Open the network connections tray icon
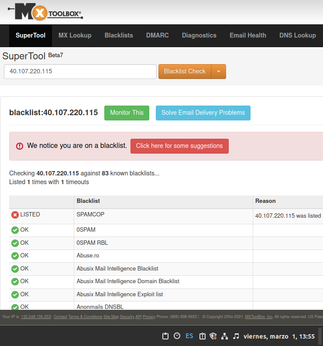Viewport: 323px width, 346px height. [224, 336]
